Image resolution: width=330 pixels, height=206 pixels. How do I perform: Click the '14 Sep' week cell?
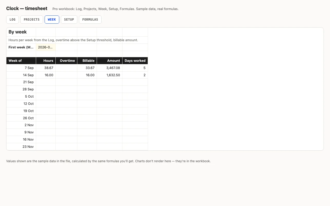point(21,75)
